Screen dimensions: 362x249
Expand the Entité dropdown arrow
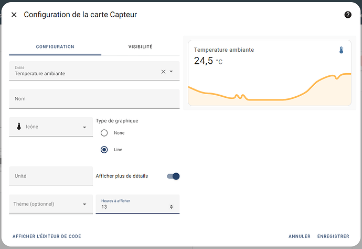coord(171,72)
